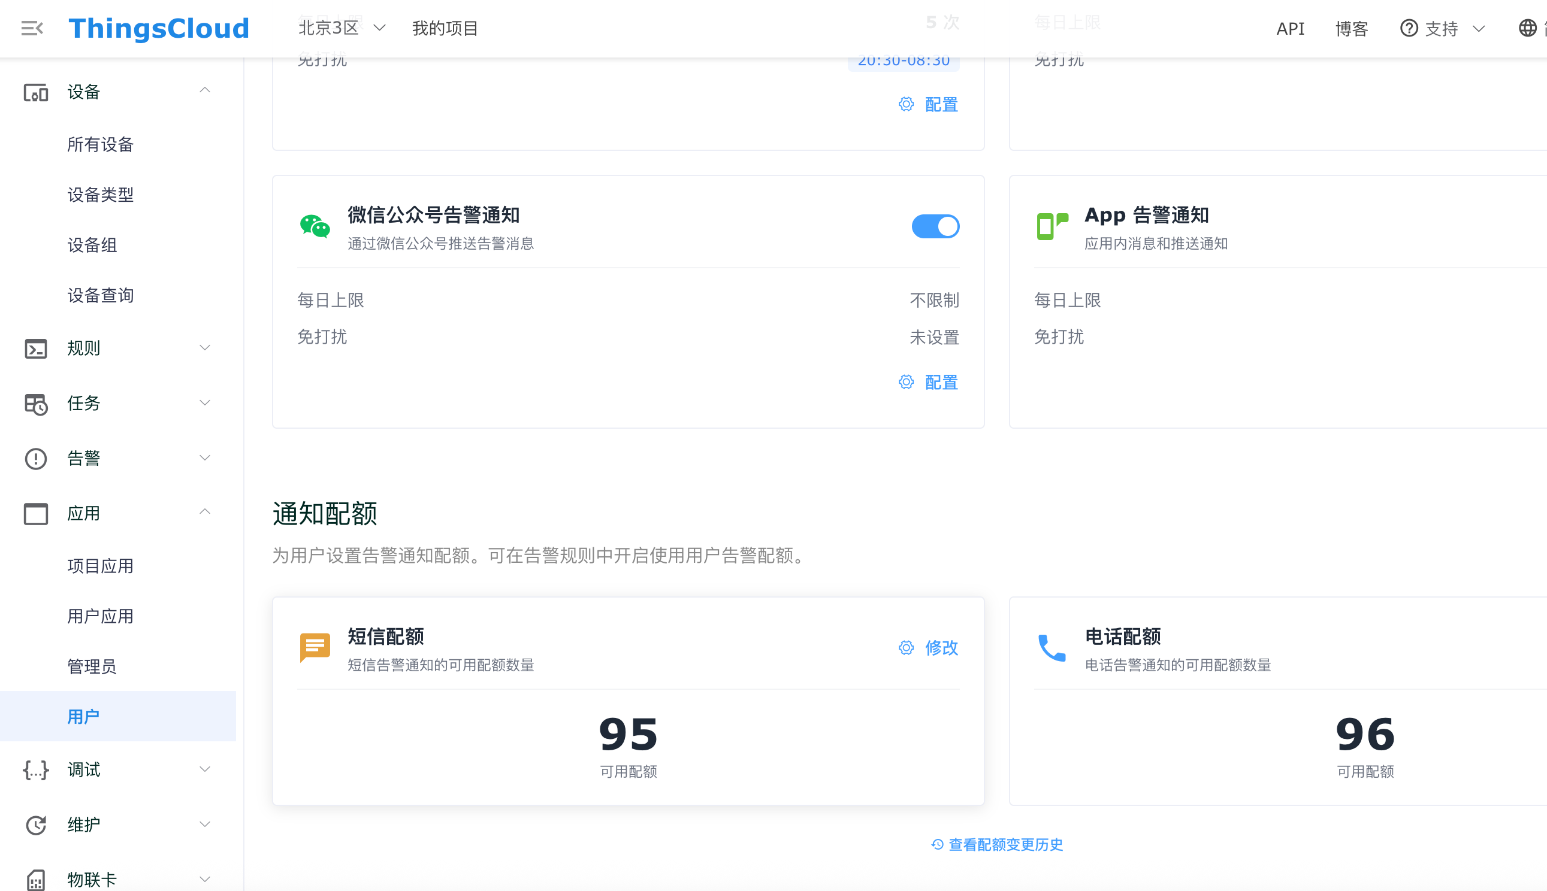Viewport: 1547px width, 891px height.
Task: Open the 北京3区 region dropdown
Action: pyautogui.click(x=342, y=28)
